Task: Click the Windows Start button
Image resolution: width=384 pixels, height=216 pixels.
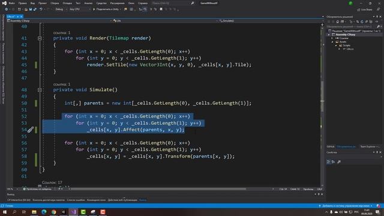Action: click(5, 212)
